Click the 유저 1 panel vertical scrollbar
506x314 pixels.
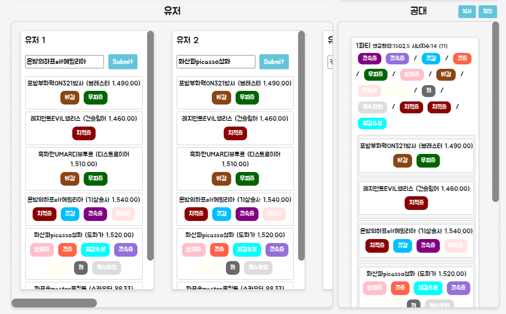[150, 146]
